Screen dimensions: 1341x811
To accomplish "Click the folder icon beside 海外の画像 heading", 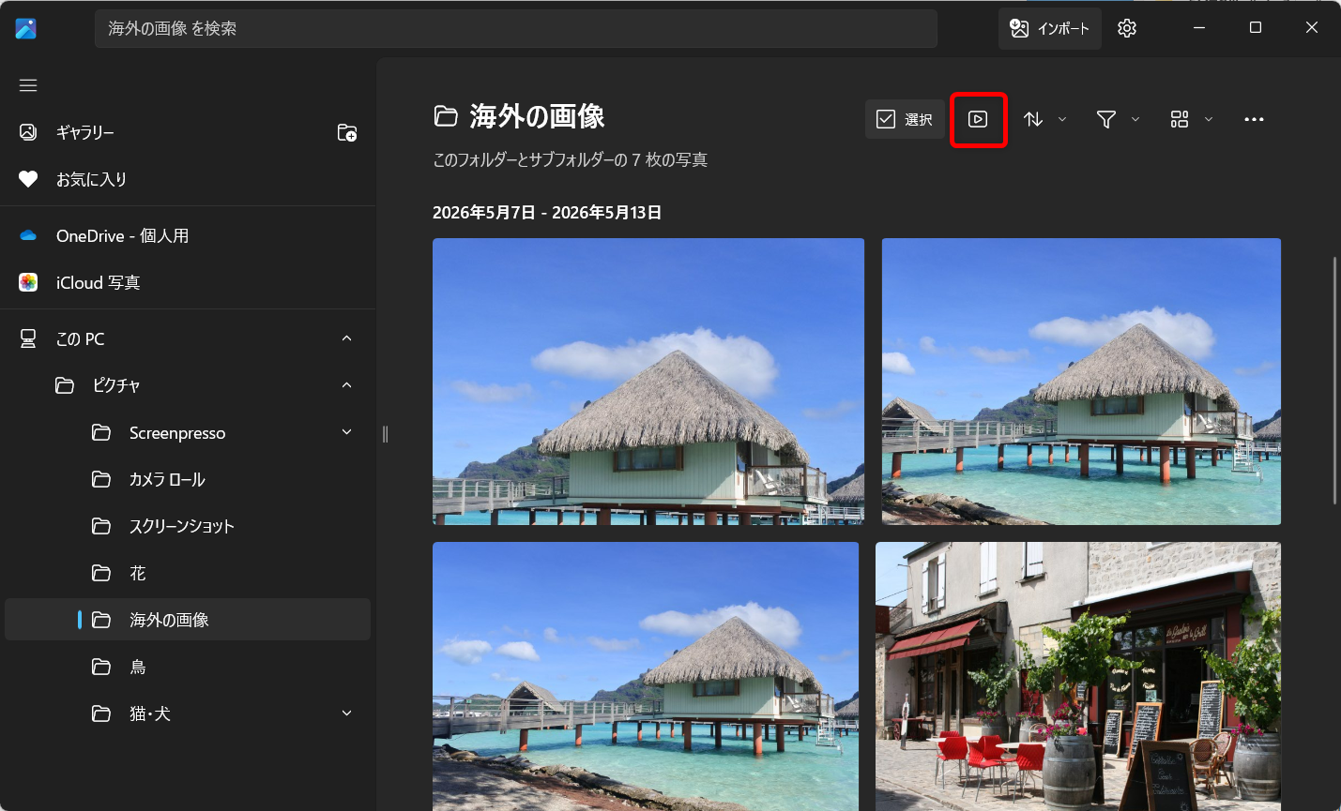I will pos(446,116).
